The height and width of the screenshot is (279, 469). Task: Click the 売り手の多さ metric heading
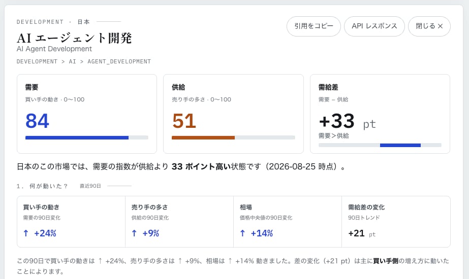pyautogui.click(x=149, y=207)
